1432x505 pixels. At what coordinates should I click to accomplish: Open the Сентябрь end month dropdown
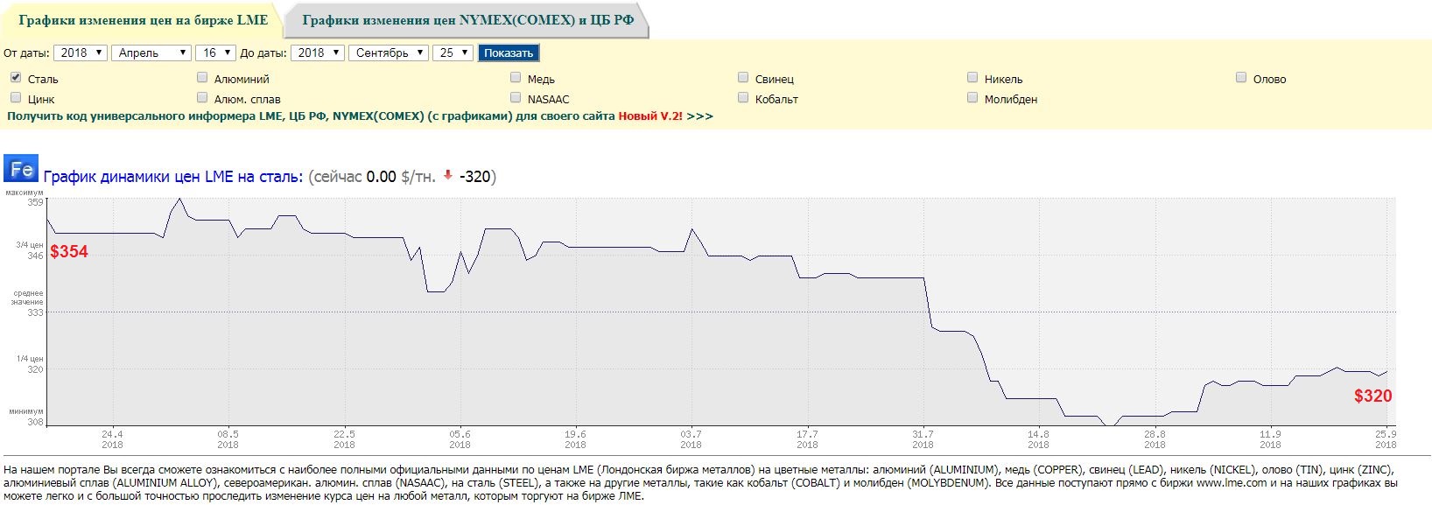click(390, 53)
